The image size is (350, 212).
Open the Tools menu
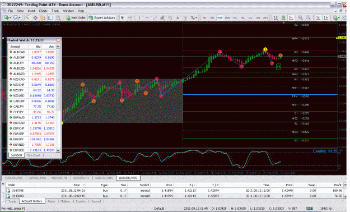[55, 11]
